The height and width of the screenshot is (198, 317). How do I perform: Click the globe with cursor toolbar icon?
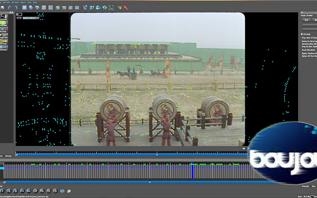[85, 8]
